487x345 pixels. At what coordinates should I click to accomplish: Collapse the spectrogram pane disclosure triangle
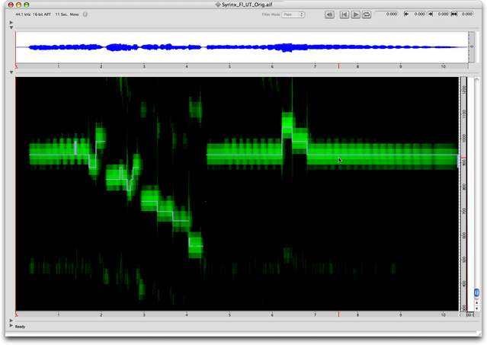(x=11, y=73)
